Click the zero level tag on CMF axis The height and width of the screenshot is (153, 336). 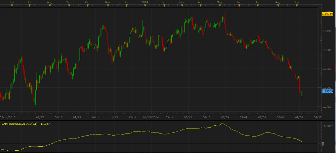pyautogui.click(x=323, y=144)
